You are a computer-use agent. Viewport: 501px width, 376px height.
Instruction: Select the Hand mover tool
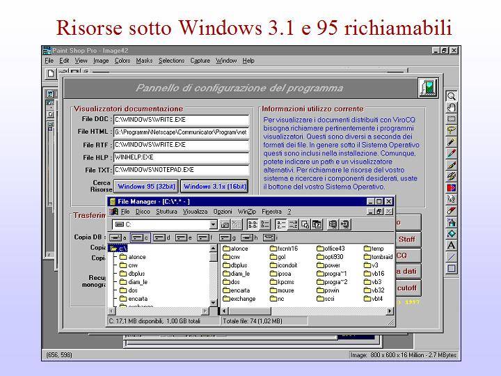click(x=451, y=107)
